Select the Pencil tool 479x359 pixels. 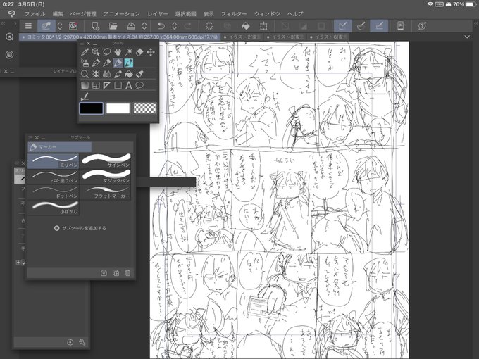(x=106, y=63)
